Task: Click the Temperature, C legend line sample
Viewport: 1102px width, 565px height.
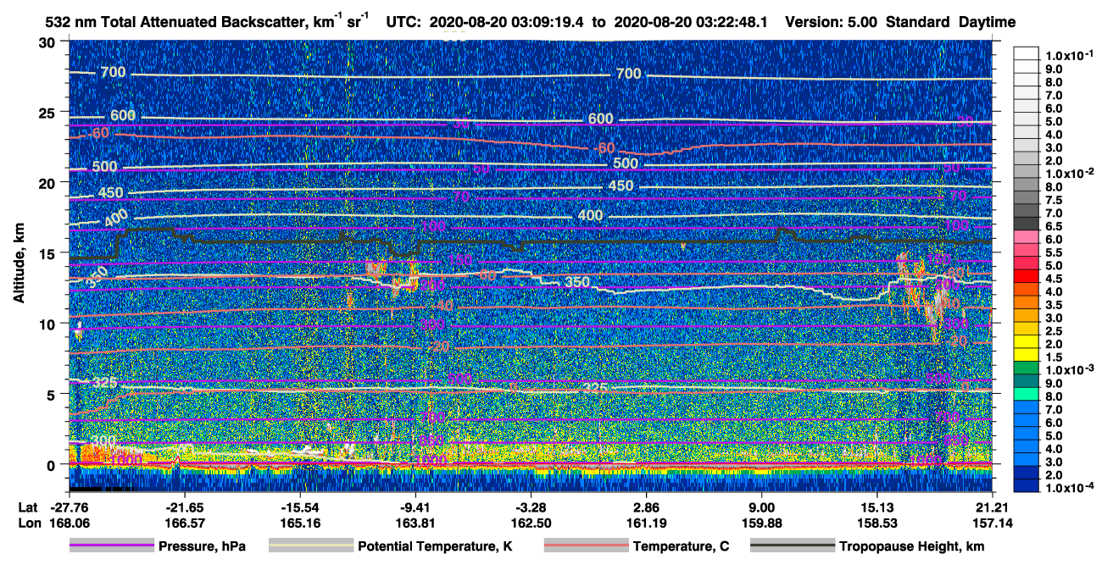Action: point(586,546)
